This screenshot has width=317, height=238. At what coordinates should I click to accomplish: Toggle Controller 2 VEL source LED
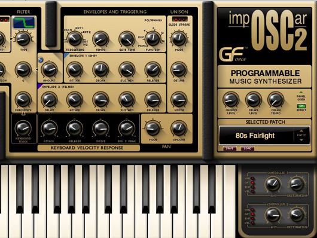(252, 223)
